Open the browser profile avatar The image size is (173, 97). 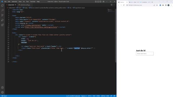tap(168, 5)
